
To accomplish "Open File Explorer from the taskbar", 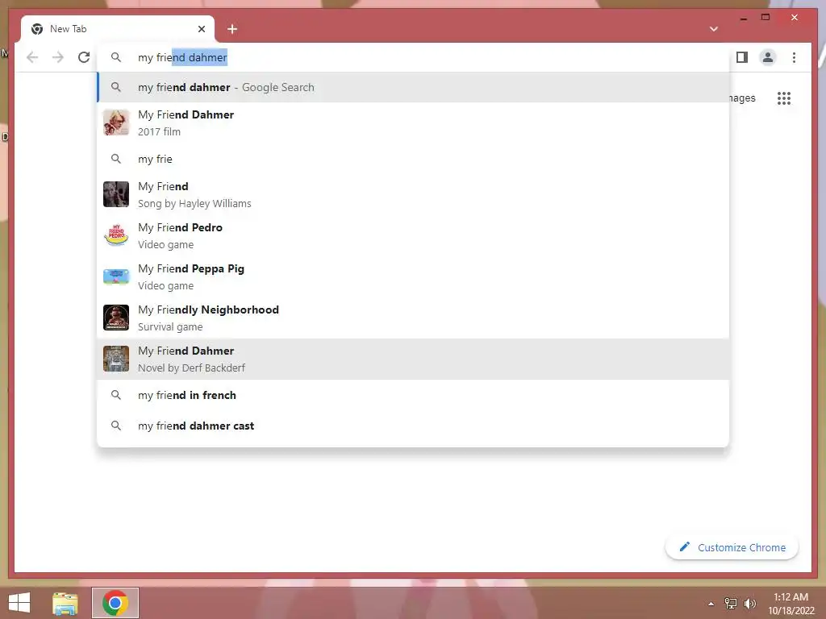I will click(65, 603).
